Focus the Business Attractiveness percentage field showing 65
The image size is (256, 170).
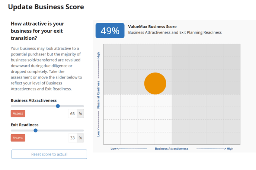click(x=72, y=113)
